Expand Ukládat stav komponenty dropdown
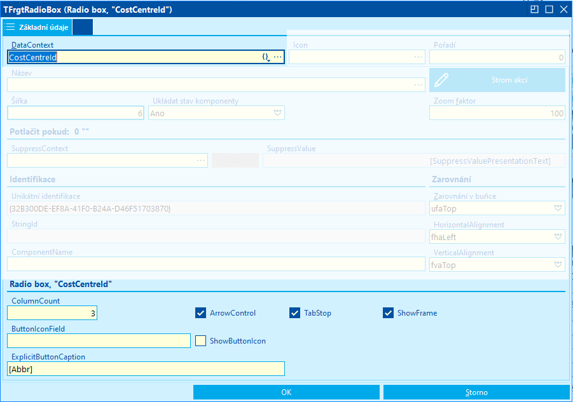This screenshot has height=402, width=573. click(x=278, y=113)
